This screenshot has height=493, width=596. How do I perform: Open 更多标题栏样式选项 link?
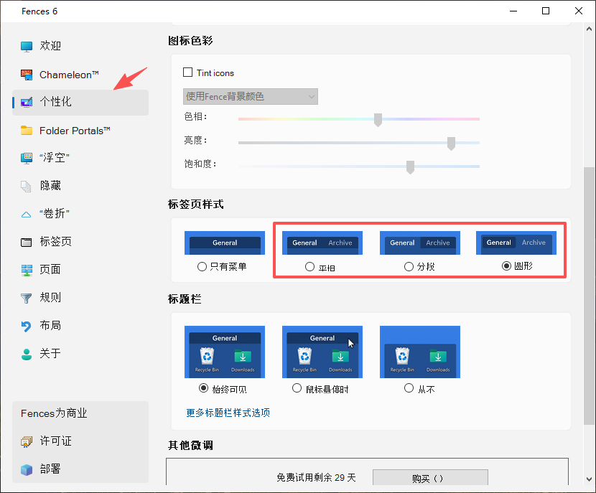[x=228, y=413]
